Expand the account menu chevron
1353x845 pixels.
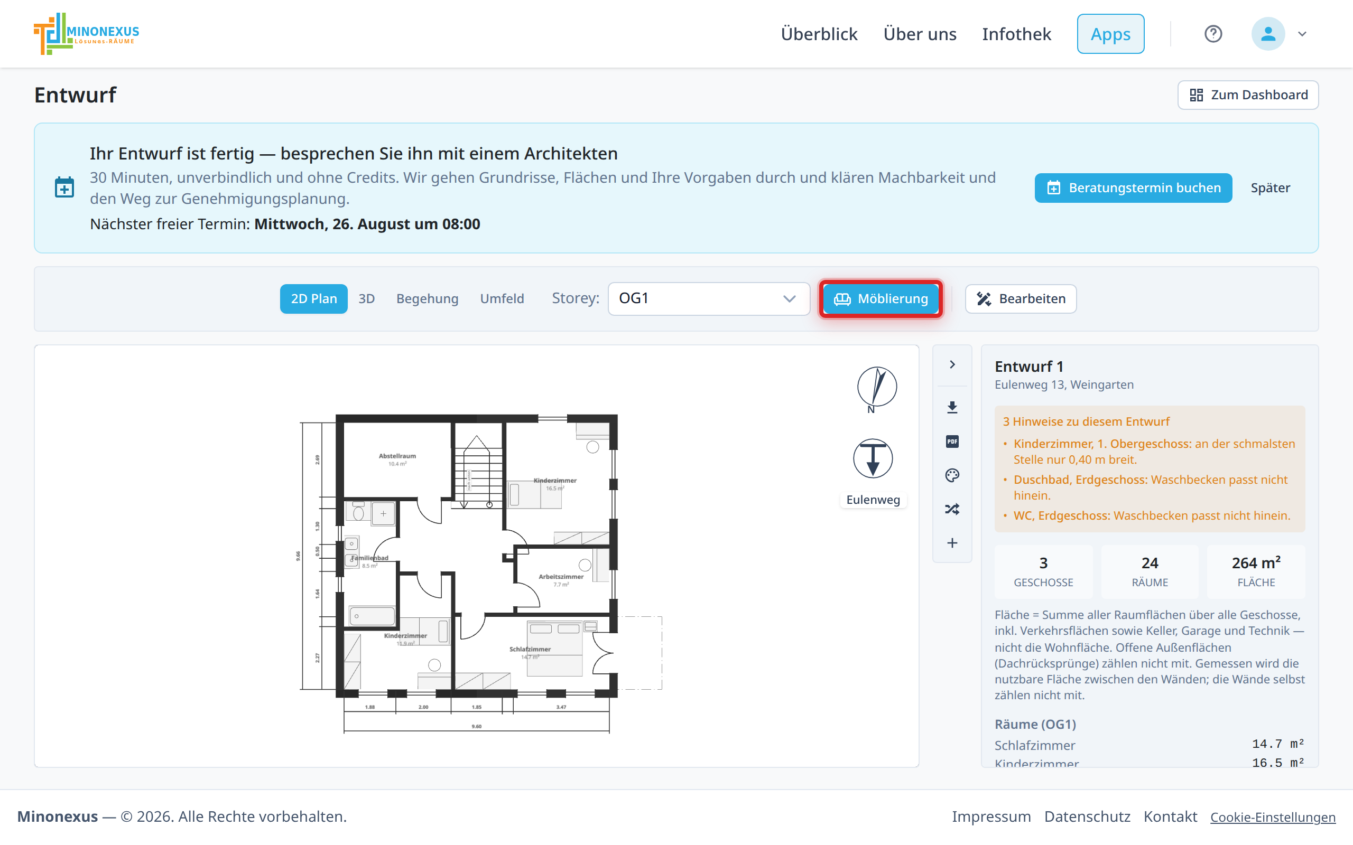(x=1302, y=34)
